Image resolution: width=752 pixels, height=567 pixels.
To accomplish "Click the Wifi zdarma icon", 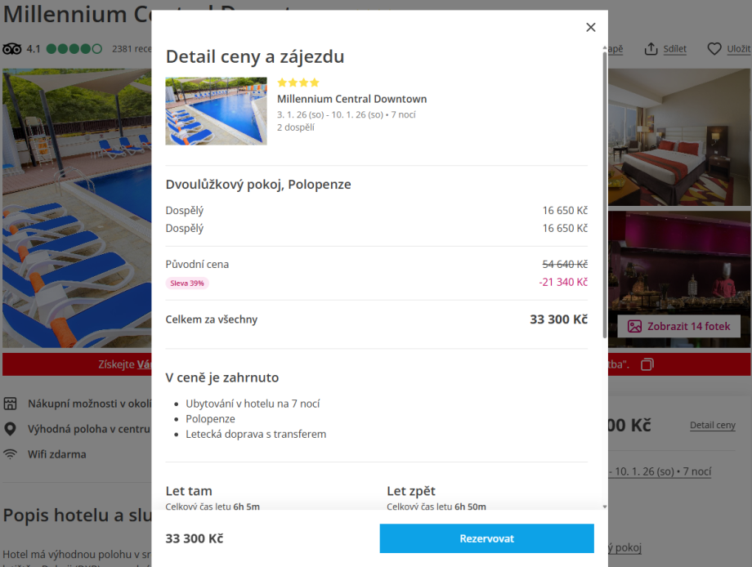I will (11, 454).
